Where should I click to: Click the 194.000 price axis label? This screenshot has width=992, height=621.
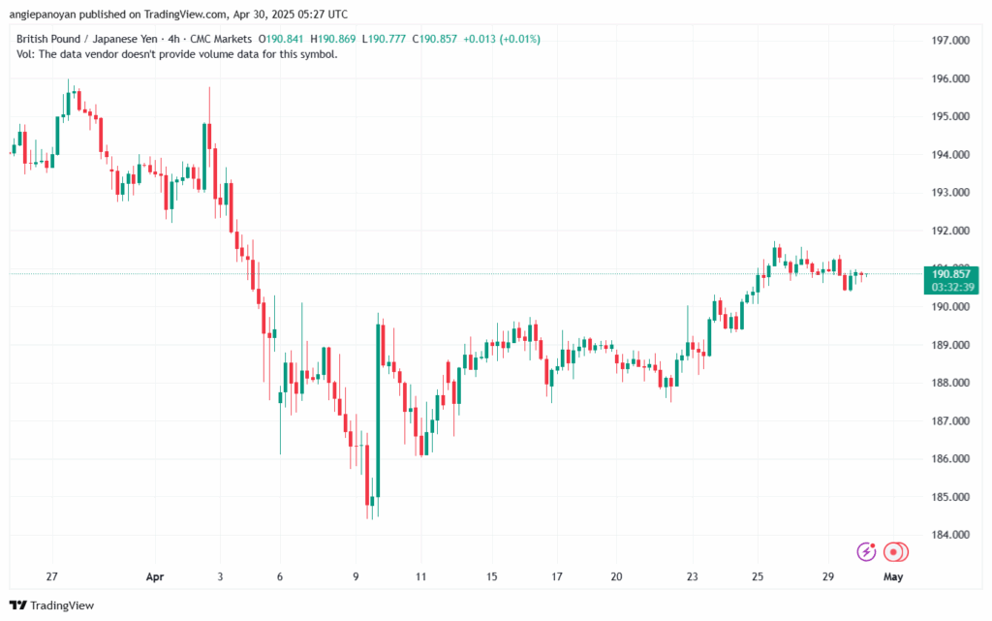950,155
